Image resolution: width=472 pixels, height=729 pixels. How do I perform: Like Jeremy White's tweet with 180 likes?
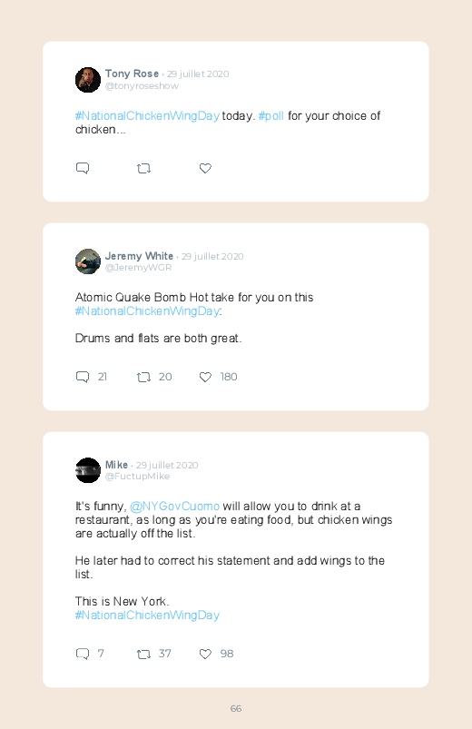coord(205,377)
